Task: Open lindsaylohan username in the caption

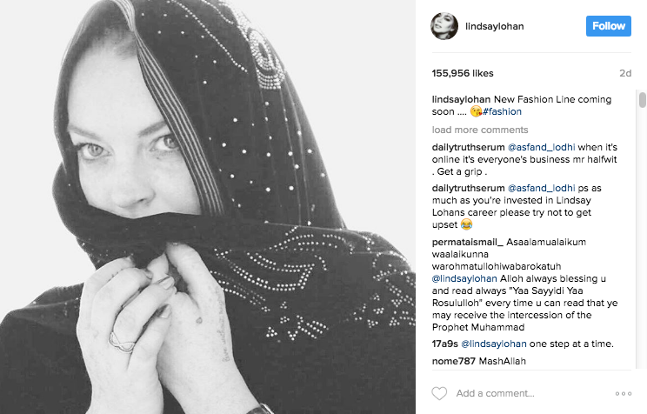Action: pyautogui.click(x=461, y=99)
